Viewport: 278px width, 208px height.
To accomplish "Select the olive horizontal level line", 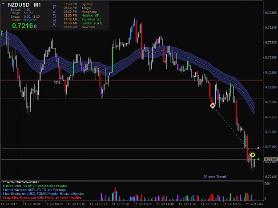I will (132, 98).
